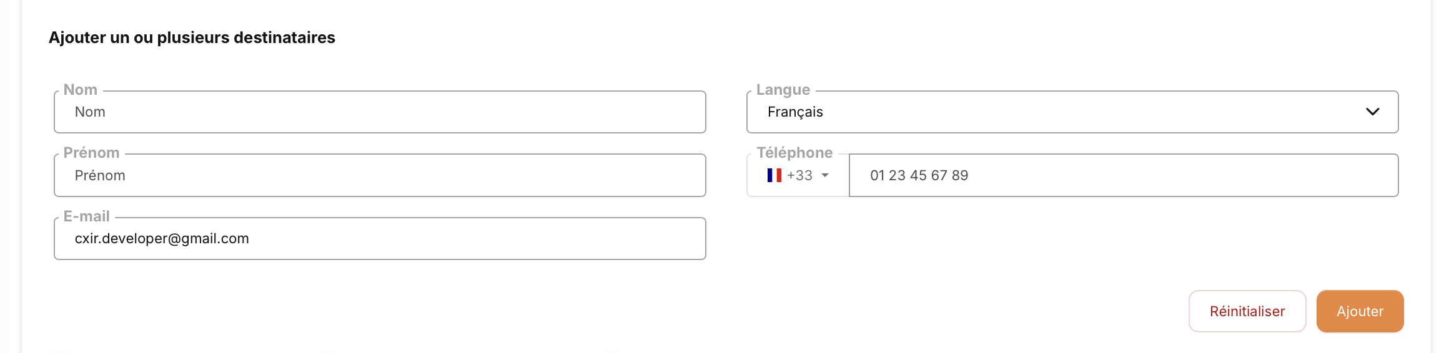
Task: Open the Langue dropdown showing Français
Action: 1072,112
